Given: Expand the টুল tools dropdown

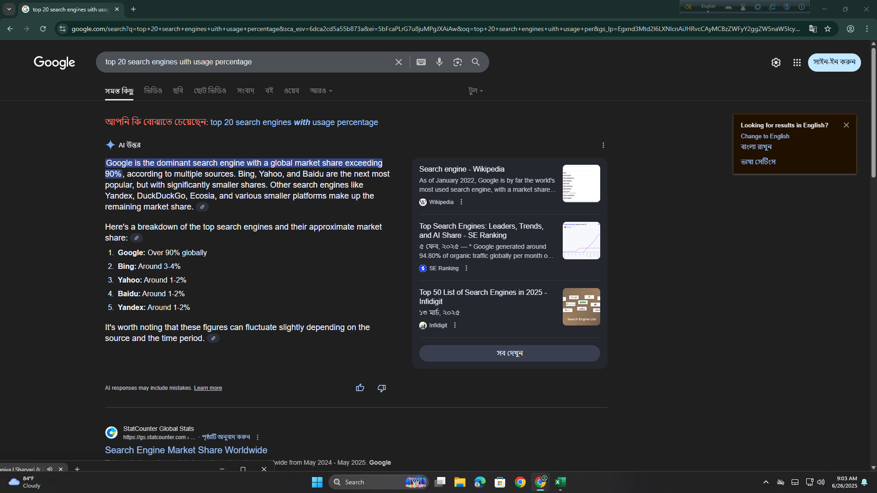Looking at the screenshot, I should (475, 91).
